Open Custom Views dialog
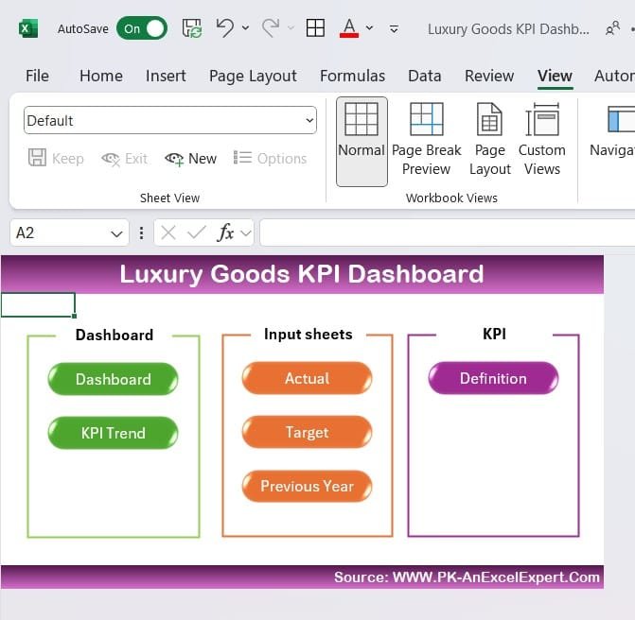This screenshot has height=620, width=635. [x=542, y=140]
